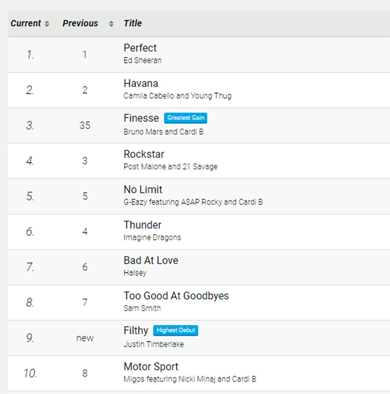
Task: Select the song title Bad At Love
Action: pos(151,260)
